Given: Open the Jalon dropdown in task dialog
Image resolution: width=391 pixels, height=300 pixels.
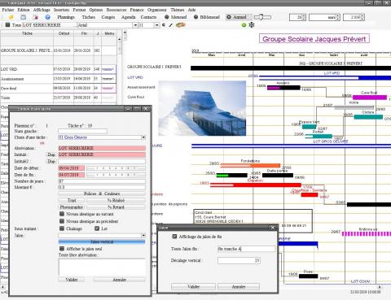Looking at the screenshot, I should (143, 236).
